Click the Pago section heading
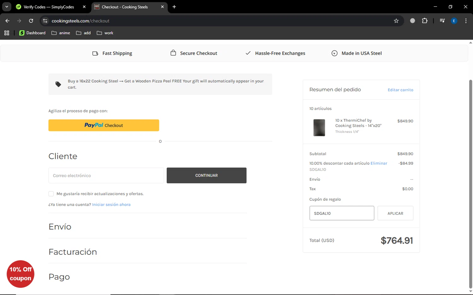473x295 pixels. pos(59,277)
